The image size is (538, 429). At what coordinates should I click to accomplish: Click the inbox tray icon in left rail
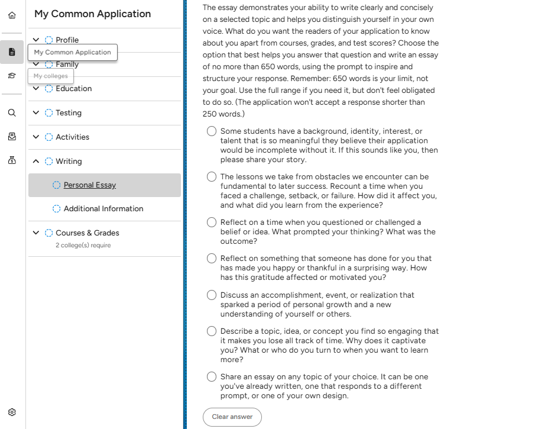click(x=12, y=137)
